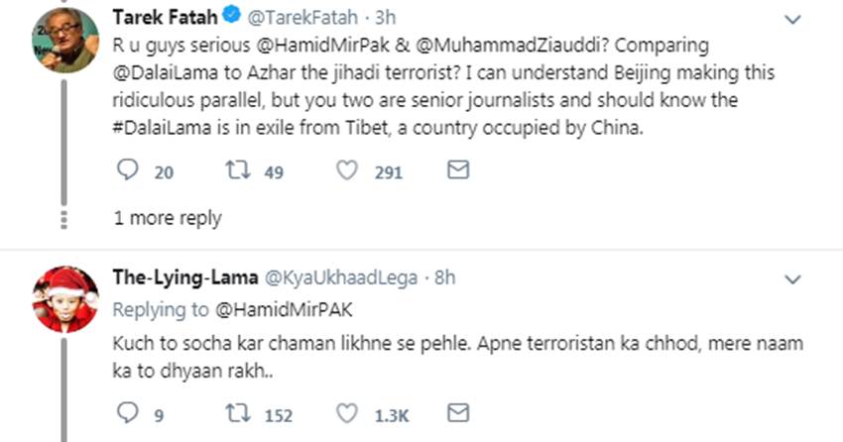Viewport: 843px width, 442px height.
Task: Retweet The-Lying-Lama's tweet
Action: [239, 411]
